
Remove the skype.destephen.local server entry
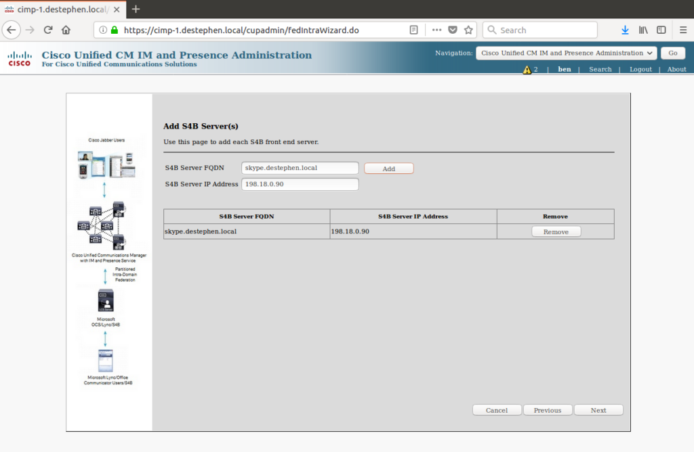(556, 231)
